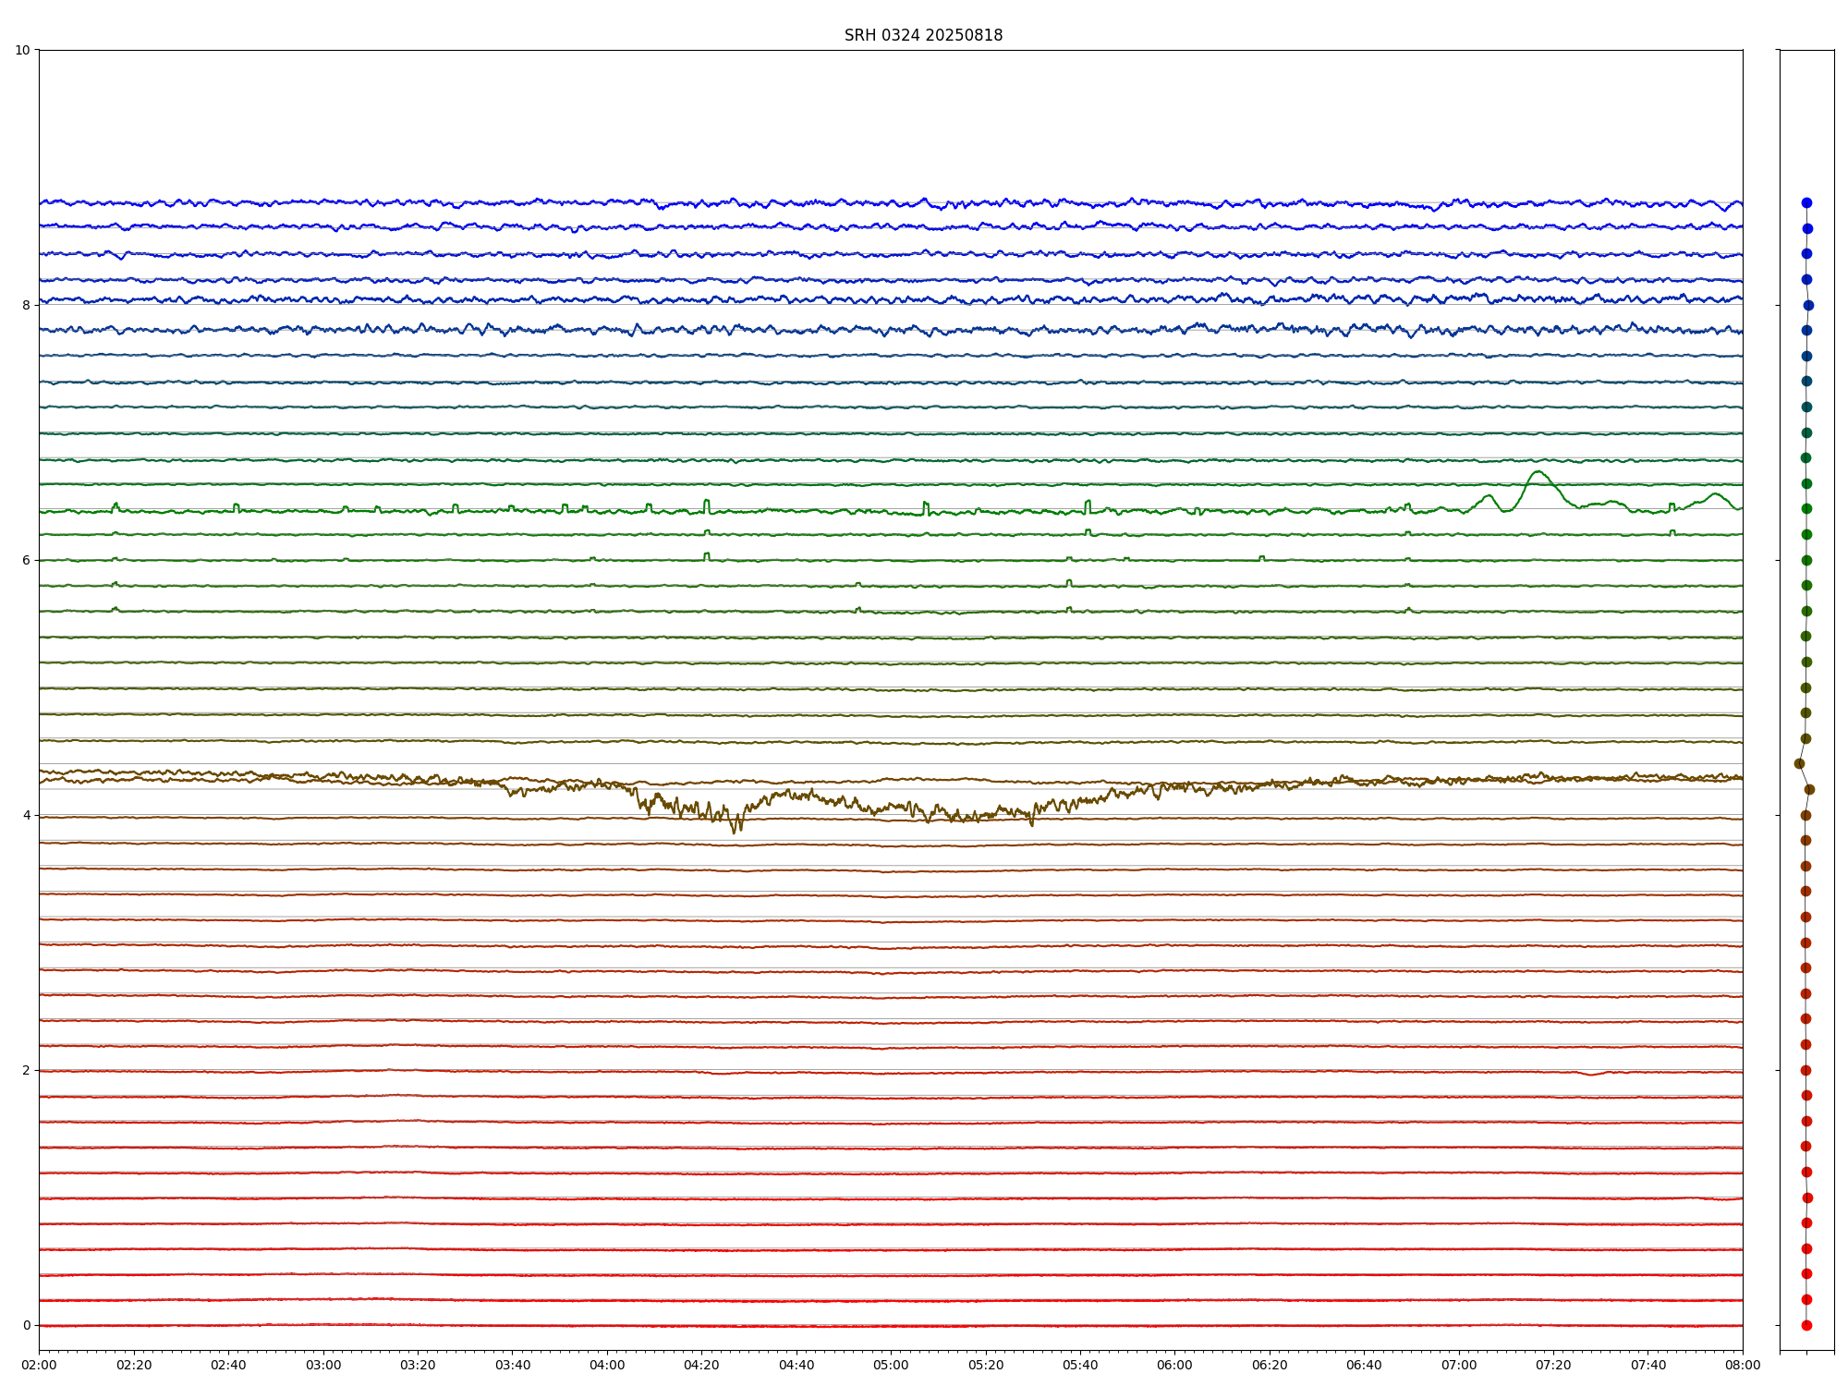The image size is (1848, 1386).
Task: Click the 06:20 time axis label
Action: 1270,1365
